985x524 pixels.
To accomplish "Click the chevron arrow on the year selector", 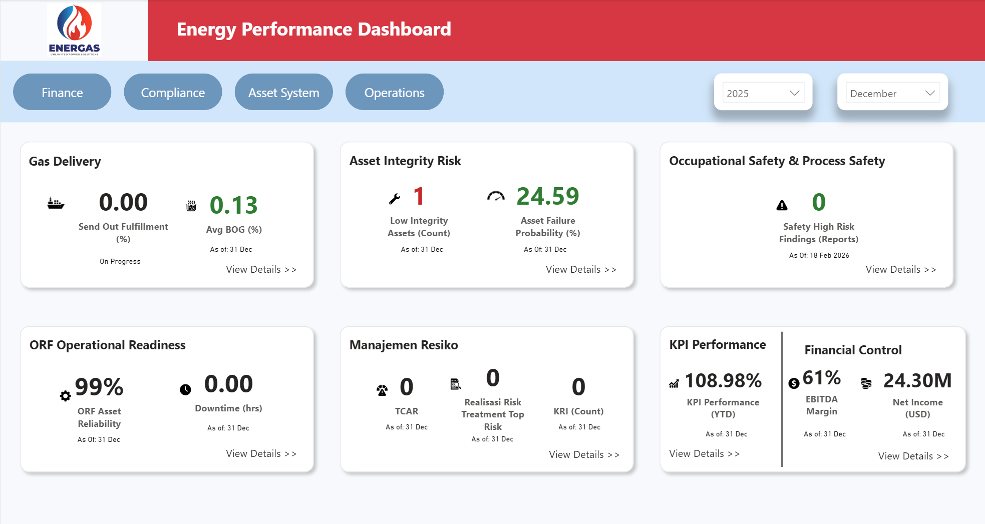I will tap(794, 93).
